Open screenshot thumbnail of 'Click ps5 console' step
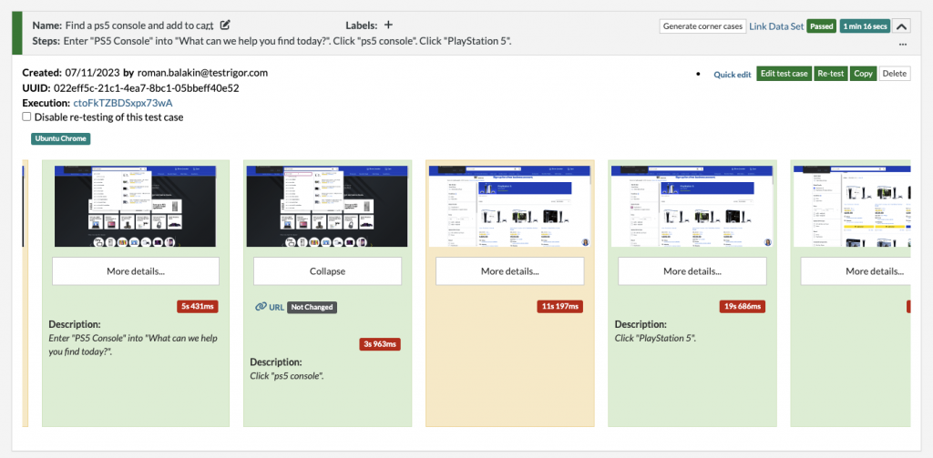 (327, 206)
